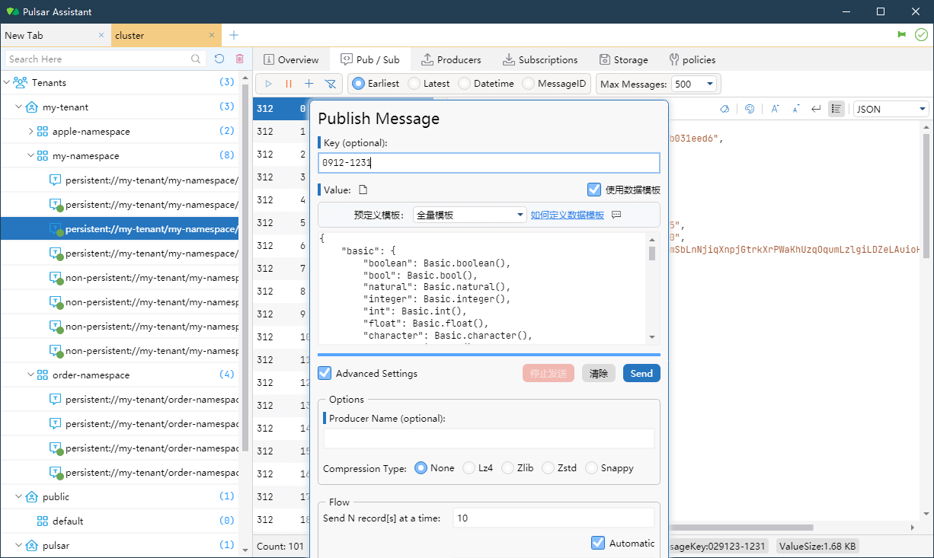This screenshot has height=558, width=934.
Task: Choose Zstd compression type
Action: click(x=547, y=467)
